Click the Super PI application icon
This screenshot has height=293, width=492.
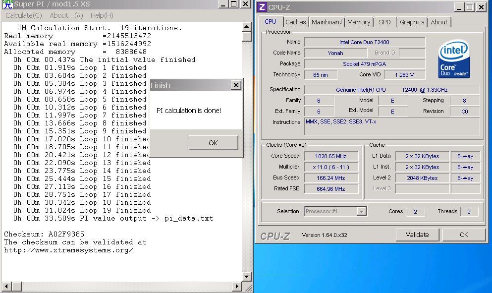7,4
